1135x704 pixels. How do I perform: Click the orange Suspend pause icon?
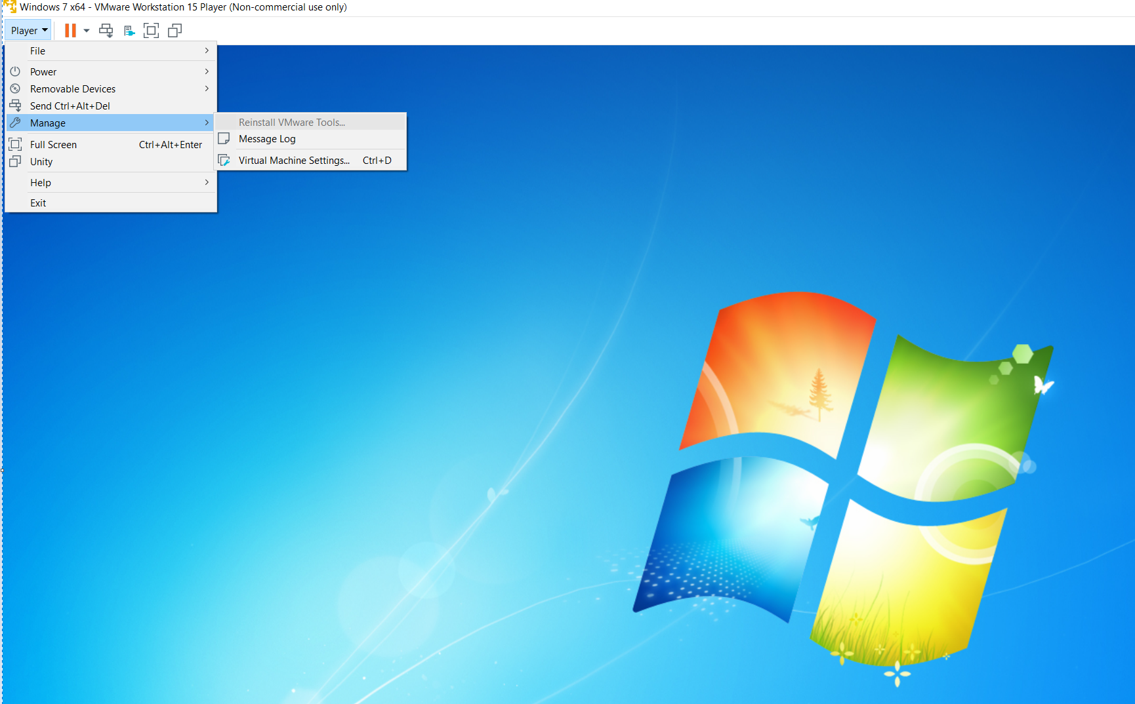click(70, 30)
